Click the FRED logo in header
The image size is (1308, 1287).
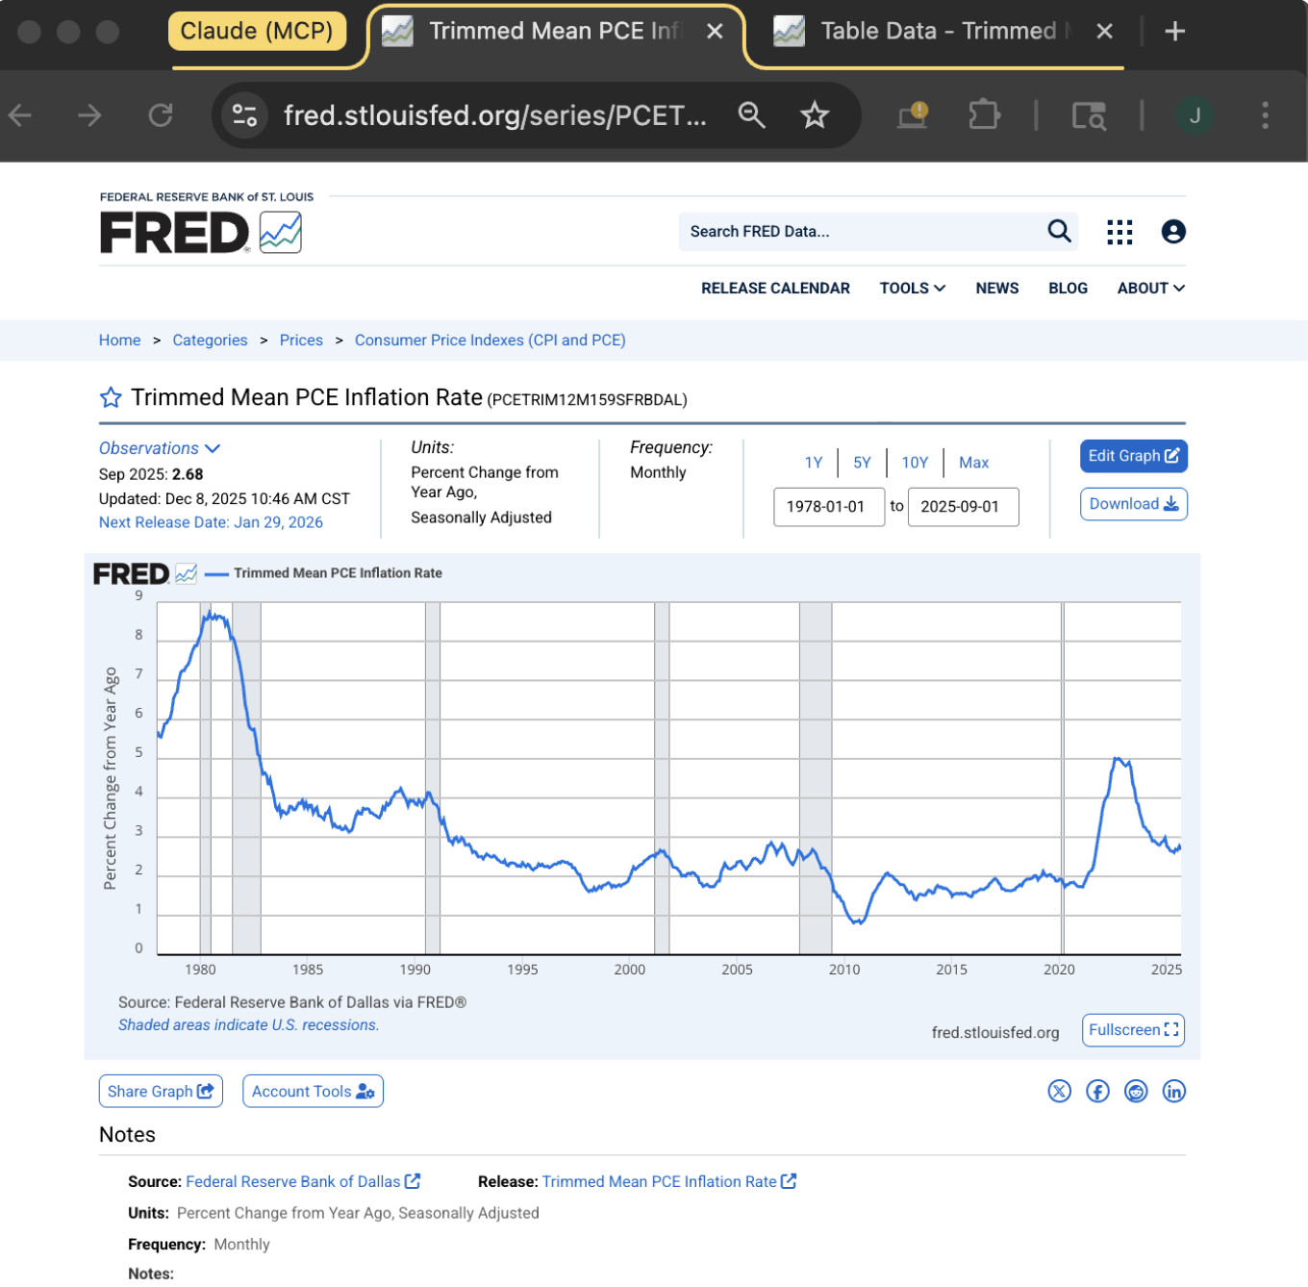coord(201,233)
